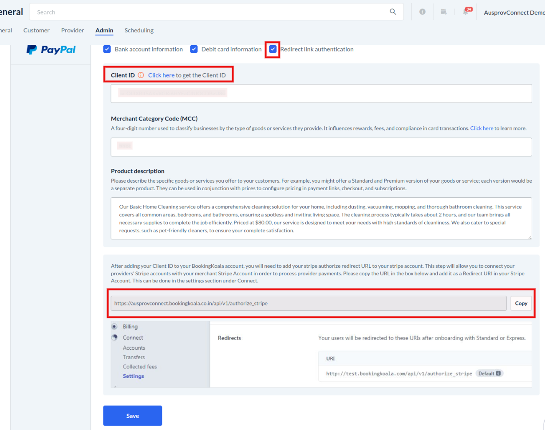Click the Stripe Connect Settings example image
This screenshot has width=545, height=430.
click(321, 354)
